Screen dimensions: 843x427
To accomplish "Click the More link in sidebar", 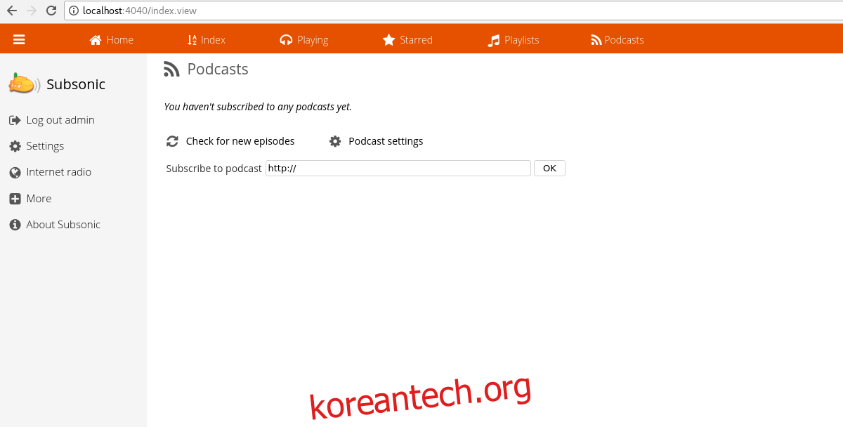I will (x=39, y=199).
